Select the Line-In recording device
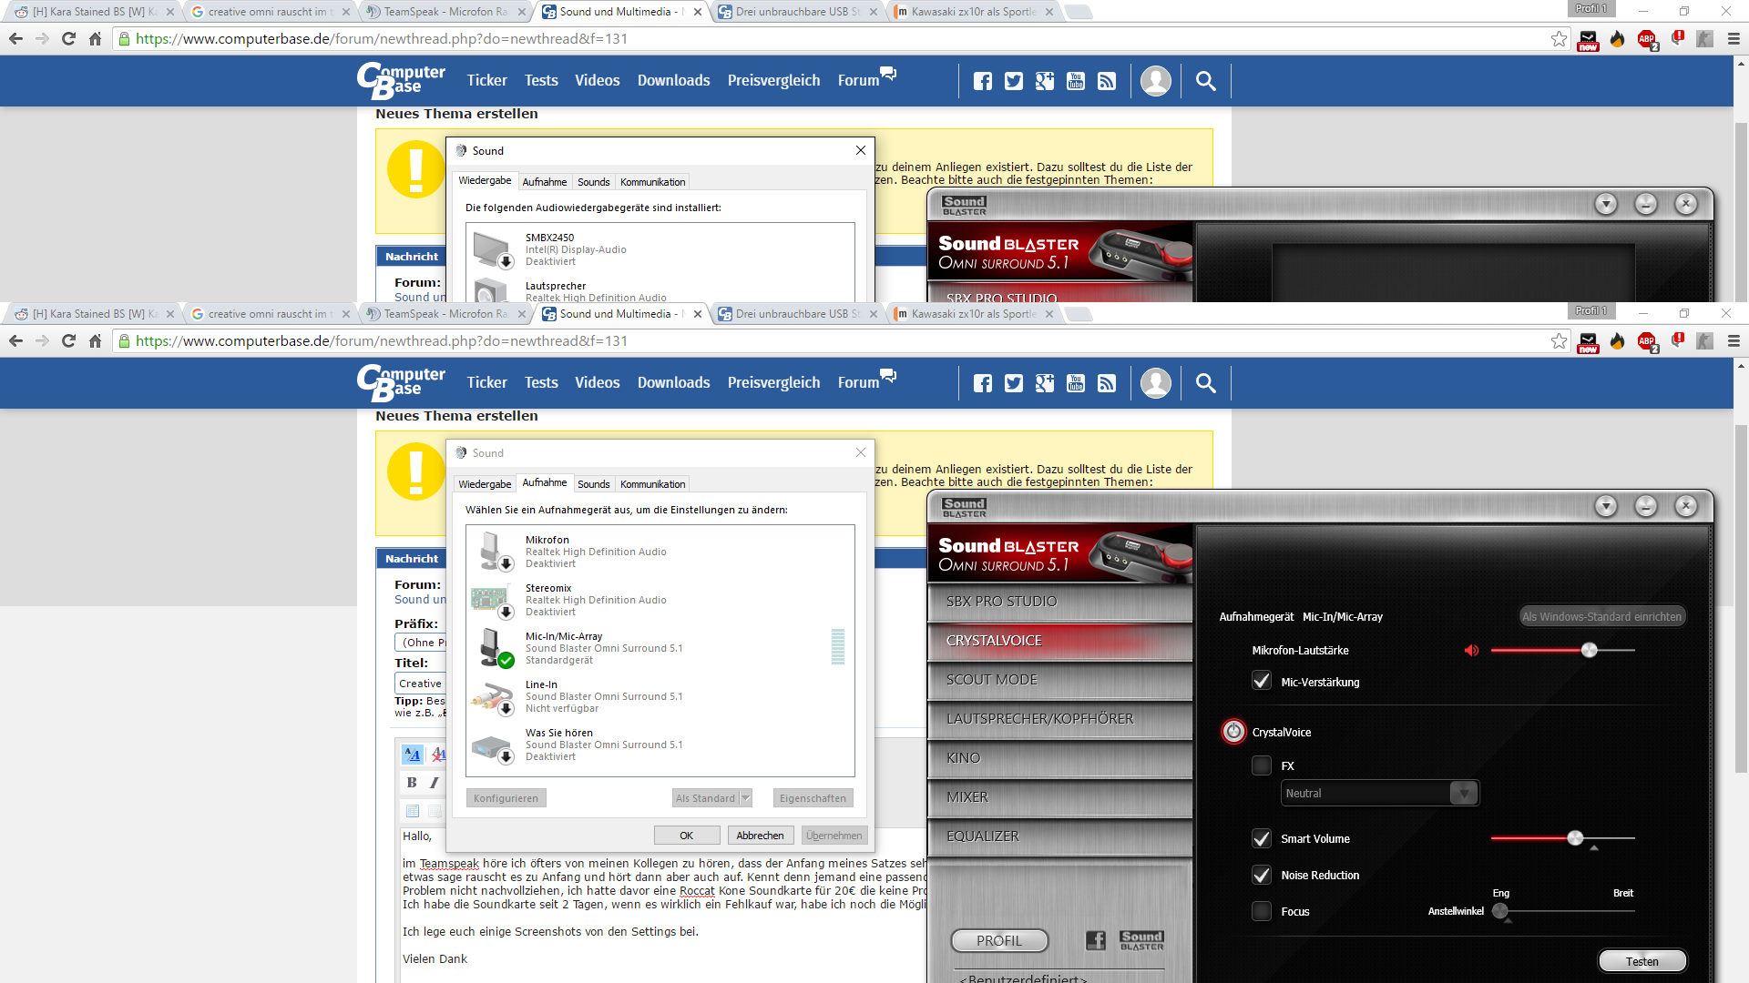Image resolution: width=1749 pixels, height=983 pixels. point(660,696)
